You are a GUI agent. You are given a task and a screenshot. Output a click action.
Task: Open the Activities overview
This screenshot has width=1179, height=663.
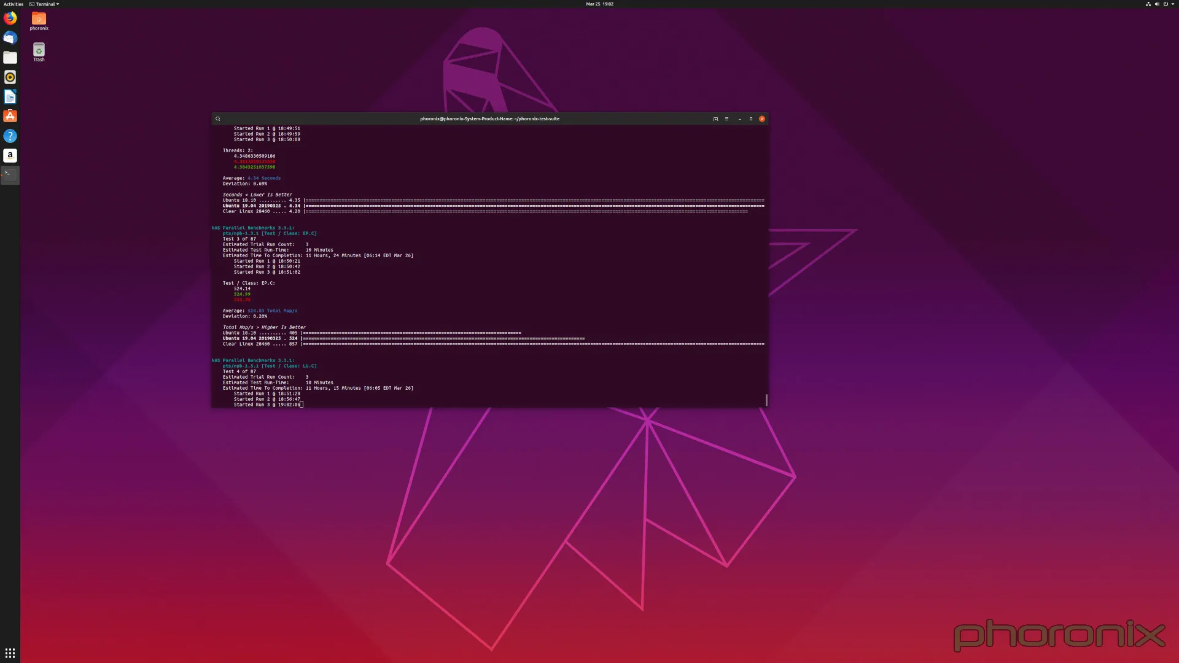click(13, 4)
